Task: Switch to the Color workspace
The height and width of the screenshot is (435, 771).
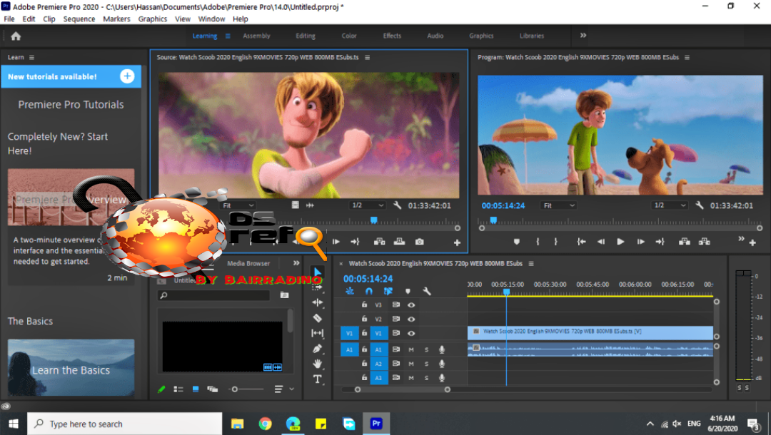Action: (349, 36)
